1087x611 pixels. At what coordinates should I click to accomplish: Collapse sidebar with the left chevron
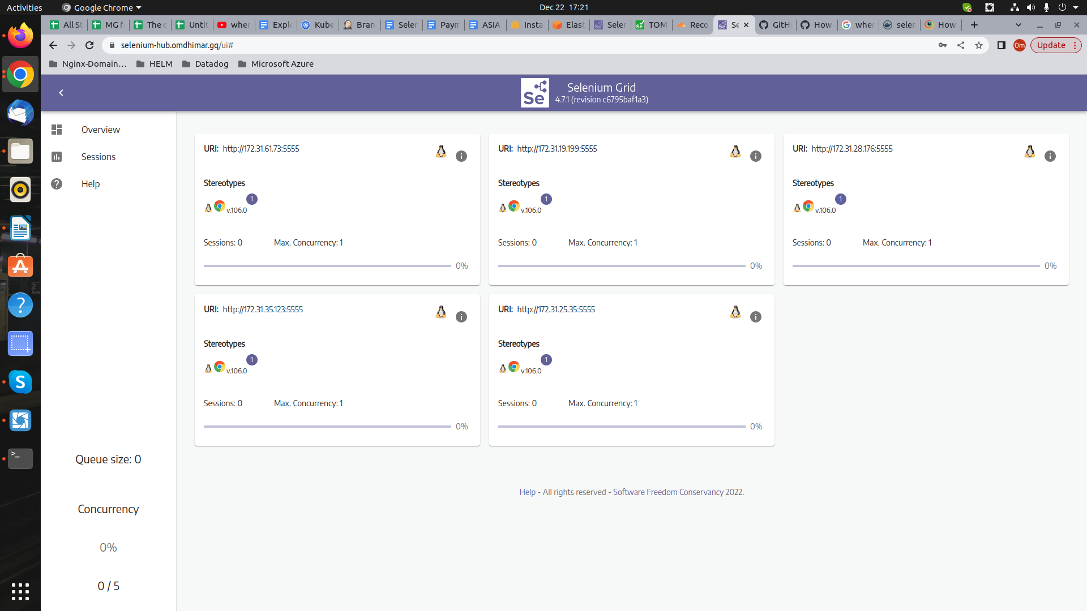[61, 93]
